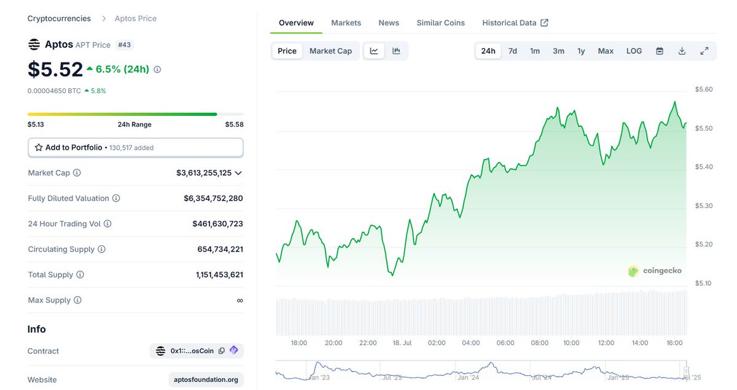Click the purple wallet icon beside contract
This screenshot has height=390, width=737.
(x=233, y=350)
